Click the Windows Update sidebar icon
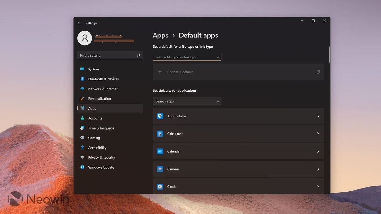This screenshot has width=381, height=214. coord(82,167)
